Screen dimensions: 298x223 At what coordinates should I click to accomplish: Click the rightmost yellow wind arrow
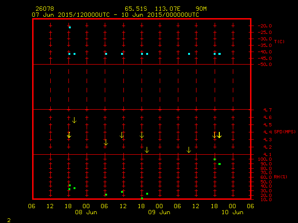click(219, 135)
